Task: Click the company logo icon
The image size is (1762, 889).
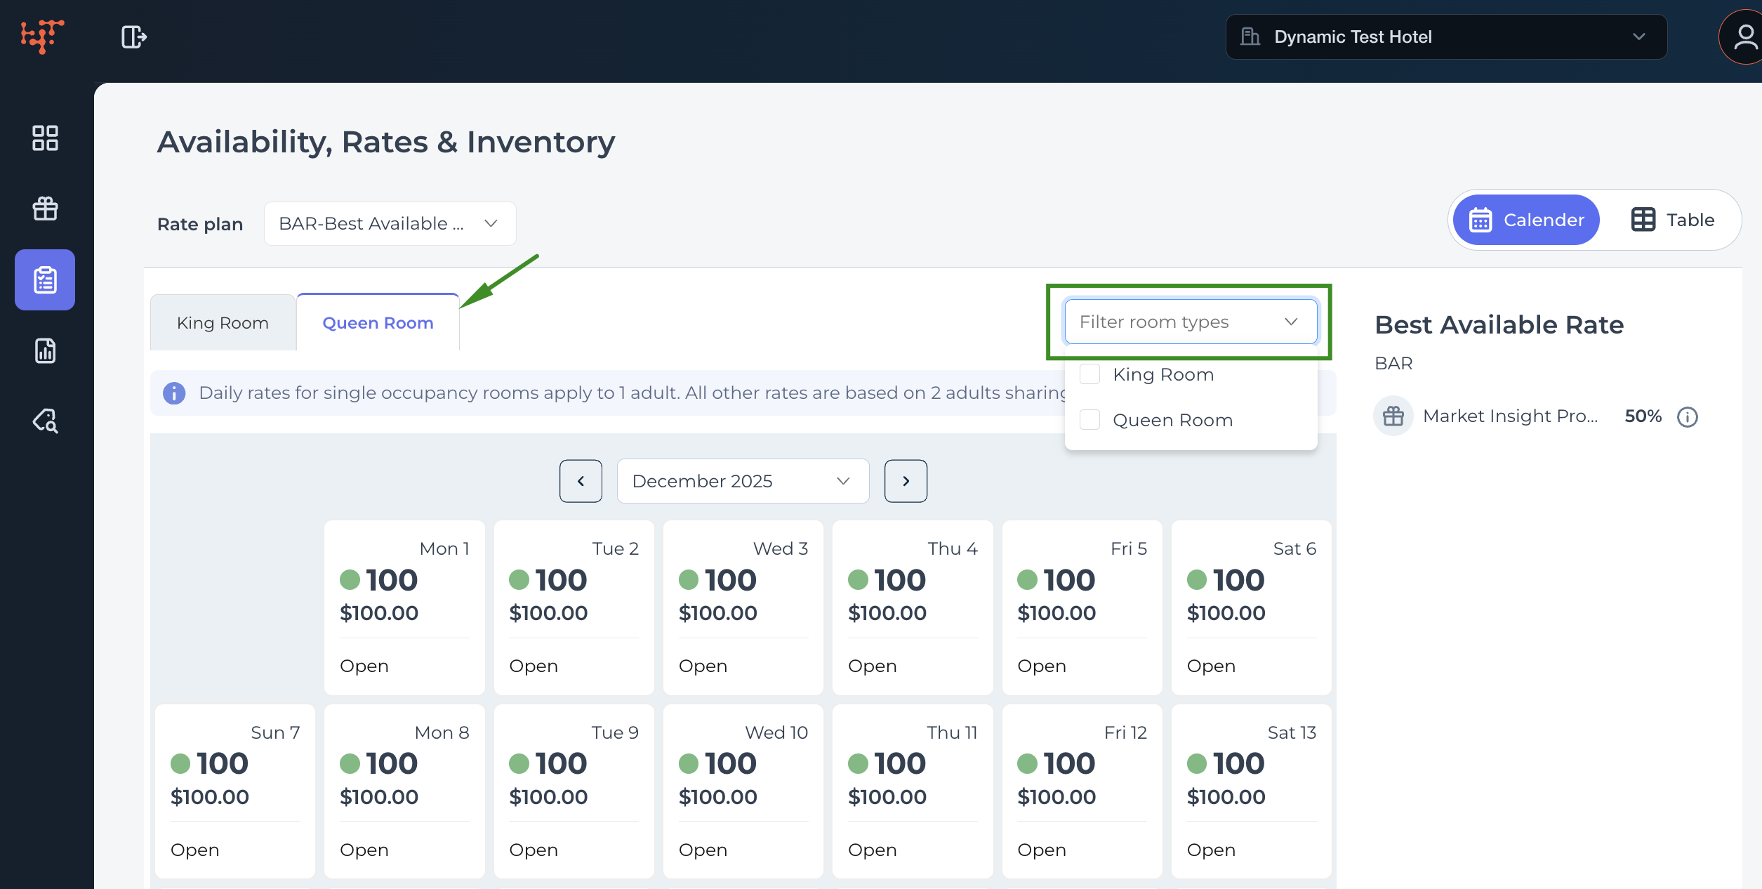Action: [x=42, y=36]
